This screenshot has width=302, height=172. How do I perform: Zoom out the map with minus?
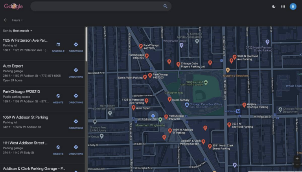click(x=297, y=165)
